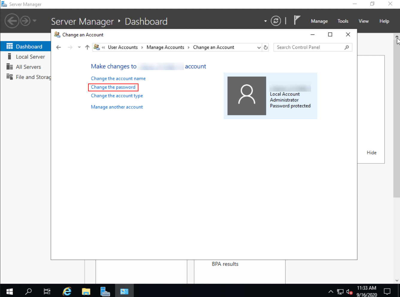The height and width of the screenshot is (297, 400).
Task: Click the search magnifier in Control Panel
Action: click(347, 47)
